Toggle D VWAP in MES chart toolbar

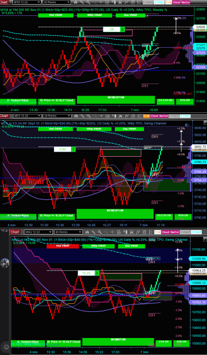pyautogui.click(x=173, y=116)
